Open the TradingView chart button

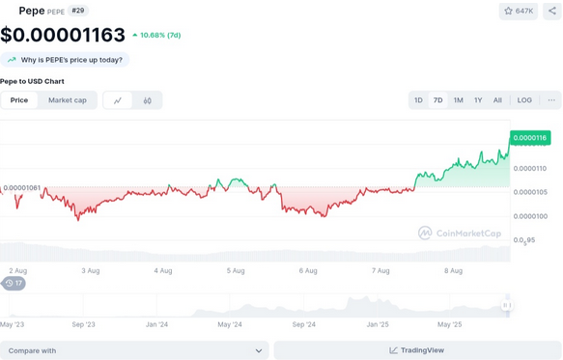coord(417,350)
